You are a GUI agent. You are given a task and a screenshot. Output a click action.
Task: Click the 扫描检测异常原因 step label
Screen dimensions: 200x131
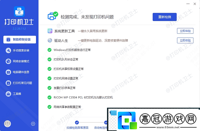pos(77,128)
